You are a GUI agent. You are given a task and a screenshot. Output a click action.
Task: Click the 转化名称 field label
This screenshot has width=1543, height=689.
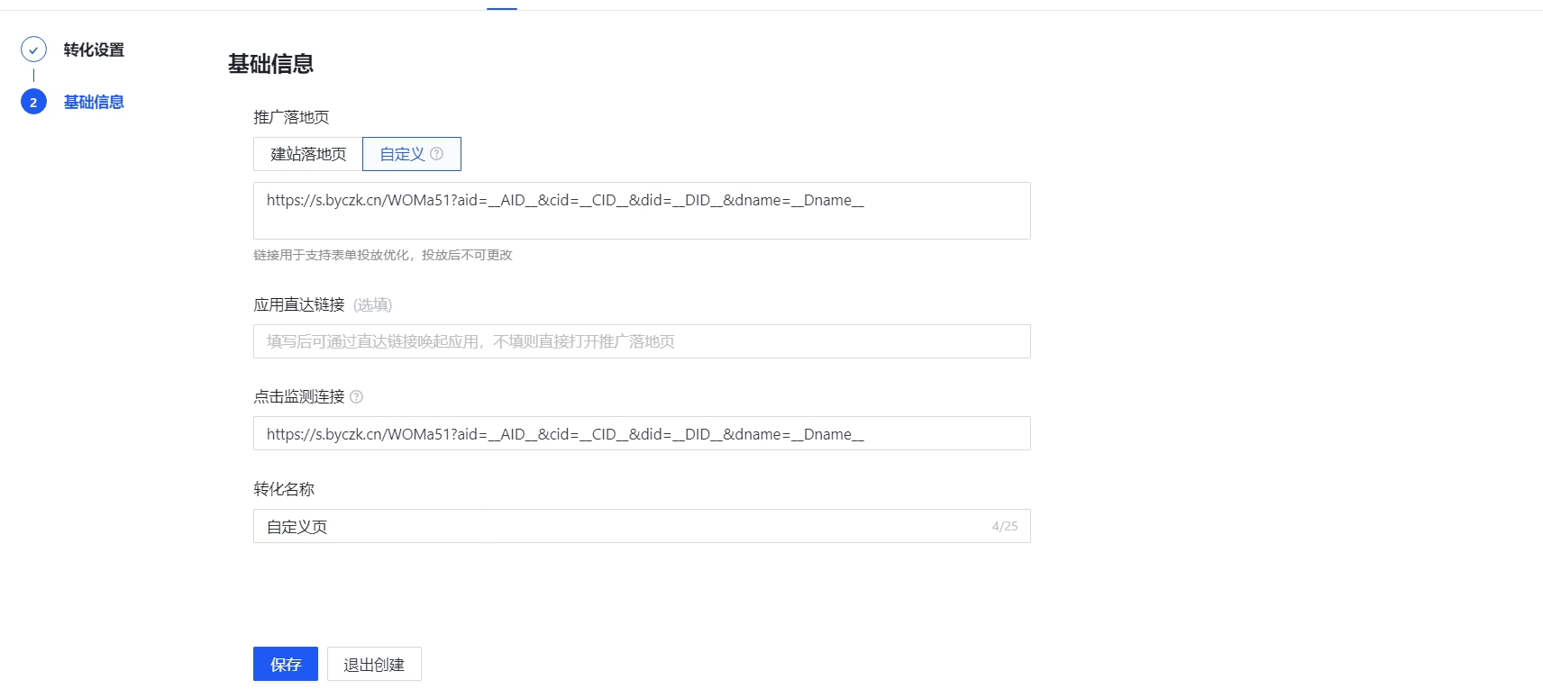click(284, 489)
